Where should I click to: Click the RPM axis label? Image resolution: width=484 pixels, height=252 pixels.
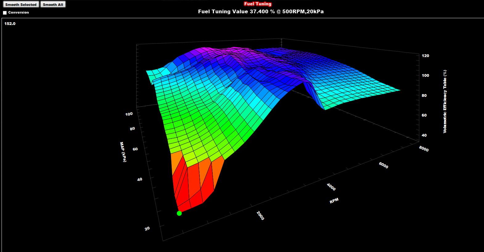[334, 200]
